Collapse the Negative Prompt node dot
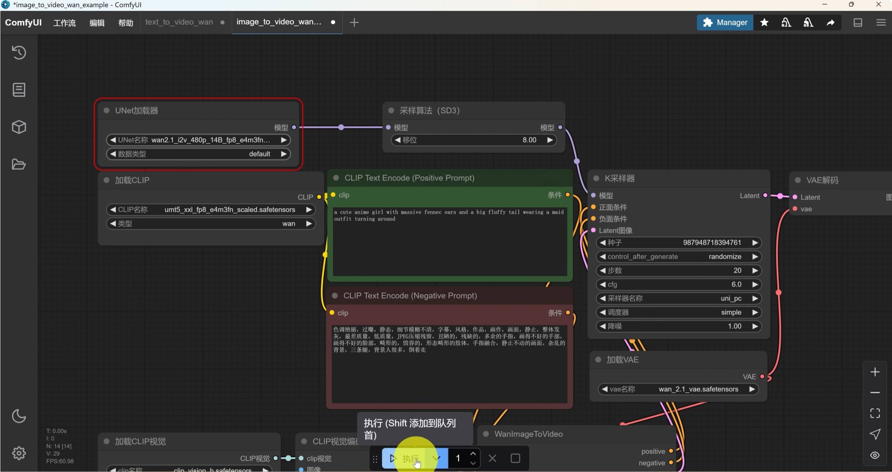Viewport: 892px width, 472px height. point(335,296)
